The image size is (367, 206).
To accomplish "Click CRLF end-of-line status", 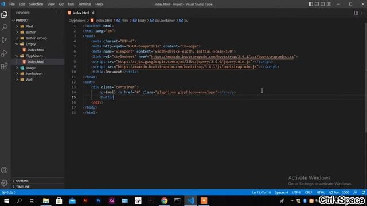I will coord(309,192).
